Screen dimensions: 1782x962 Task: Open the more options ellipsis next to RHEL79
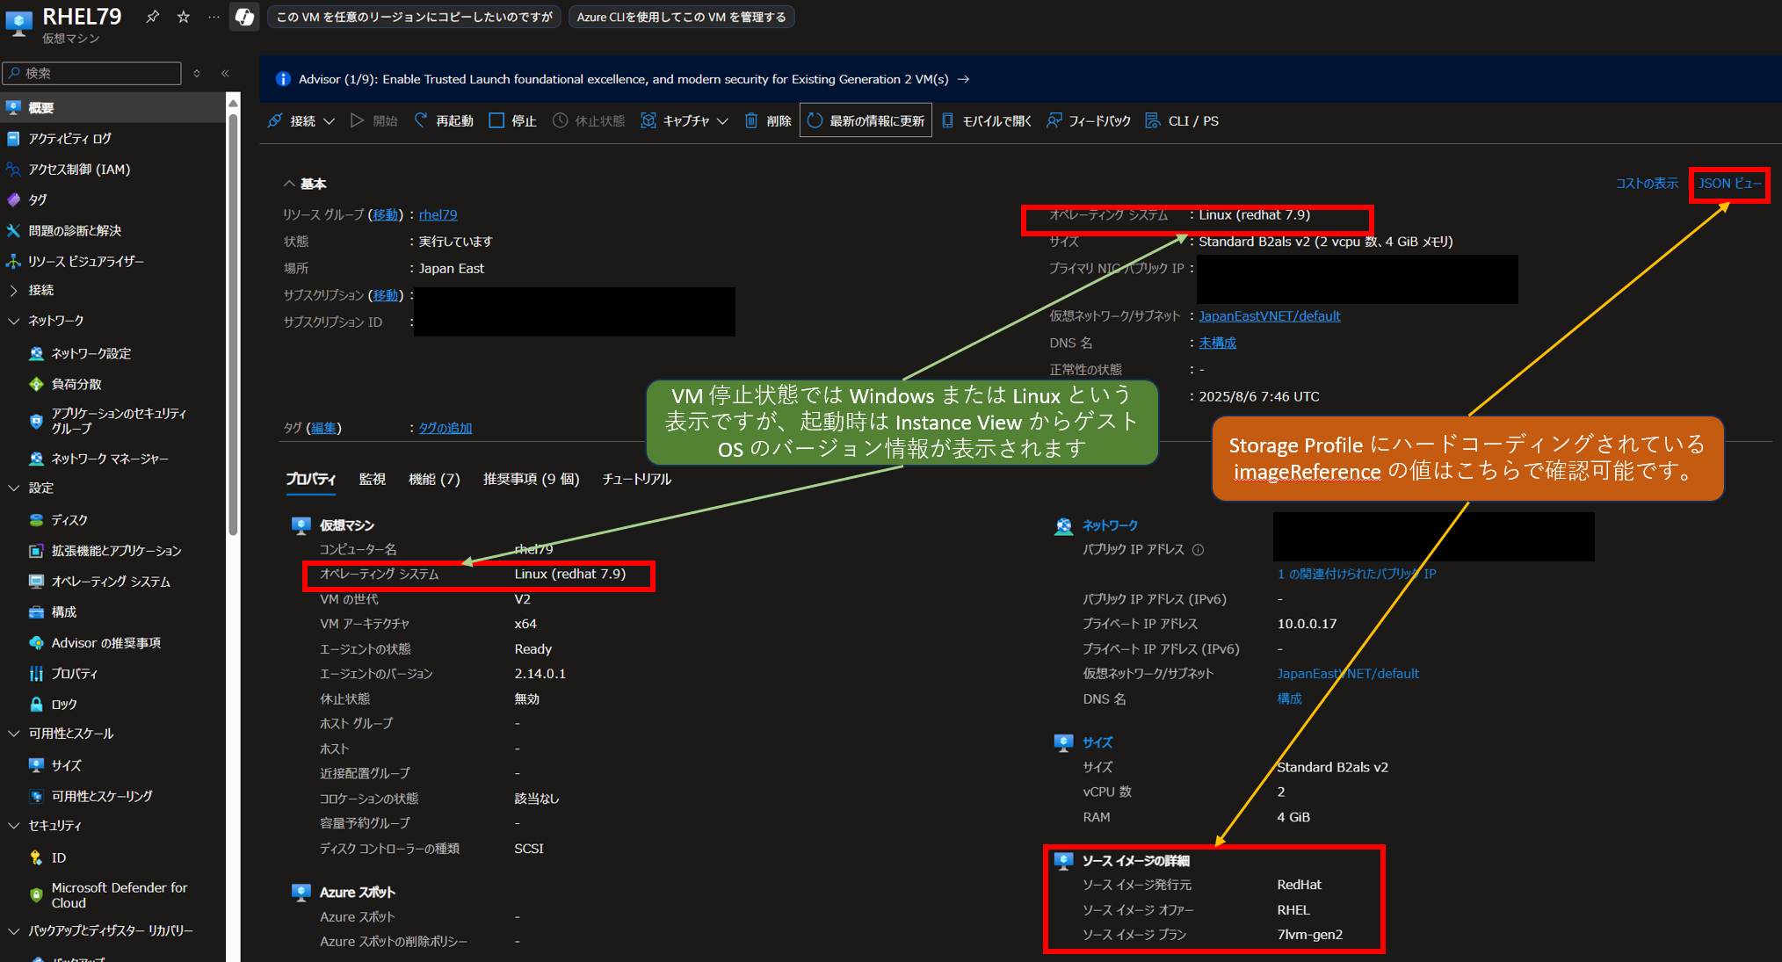pos(214,17)
